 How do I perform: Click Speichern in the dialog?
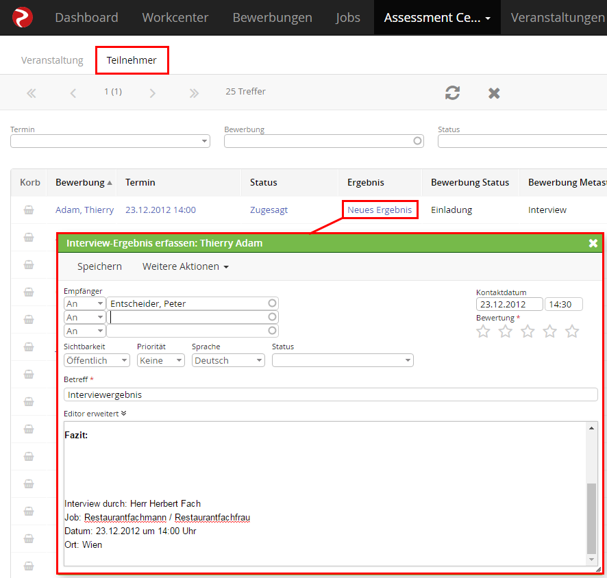point(99,266)
